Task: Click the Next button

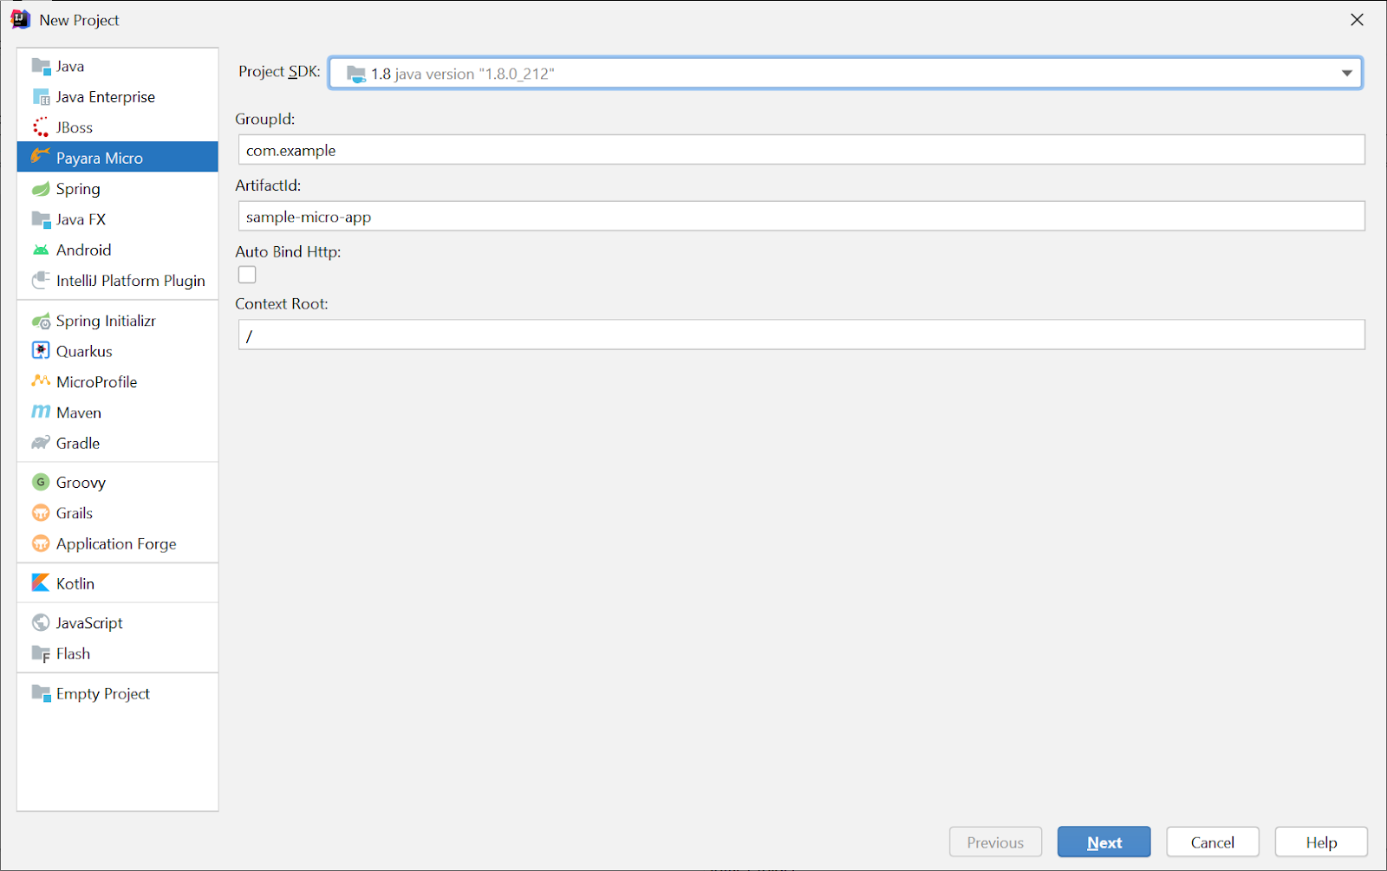Action: tap(1104, 842)
